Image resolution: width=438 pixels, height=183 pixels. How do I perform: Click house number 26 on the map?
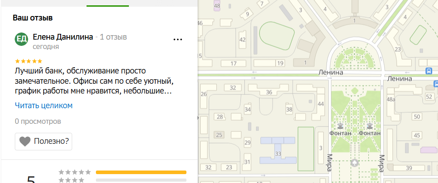point(203,94)
